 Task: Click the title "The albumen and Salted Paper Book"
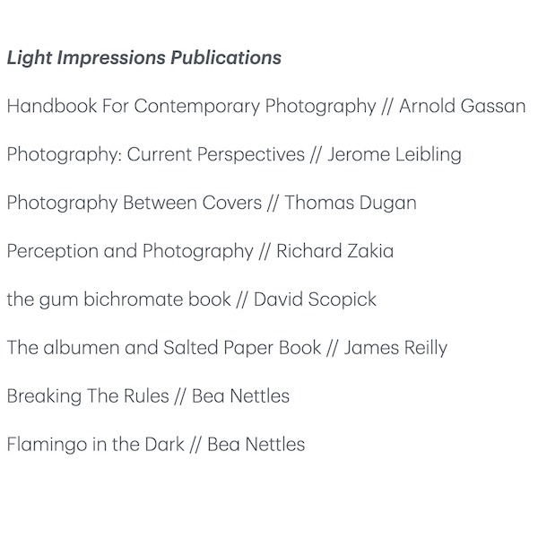pos(164,348)
